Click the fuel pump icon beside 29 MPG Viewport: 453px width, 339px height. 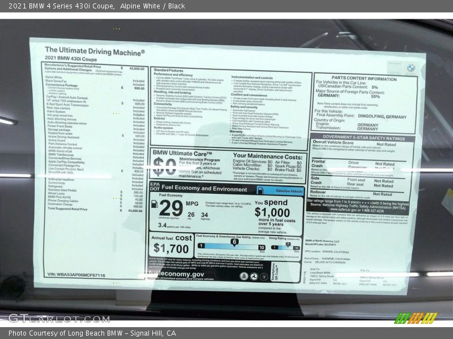pyautogui.click(x=155, y=204)
